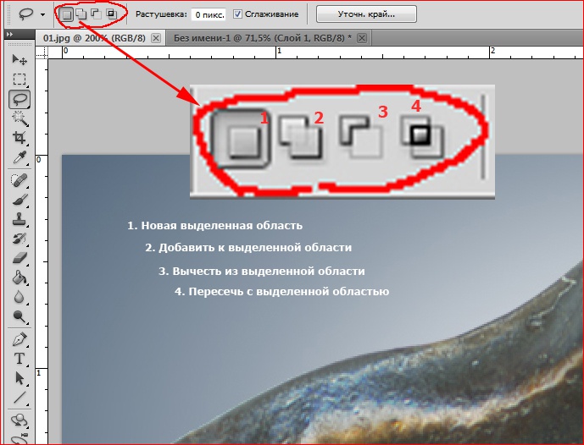Pick the Magic Wand tool
The height and width of the screenshot is (445, 584).
pos(19,118)
